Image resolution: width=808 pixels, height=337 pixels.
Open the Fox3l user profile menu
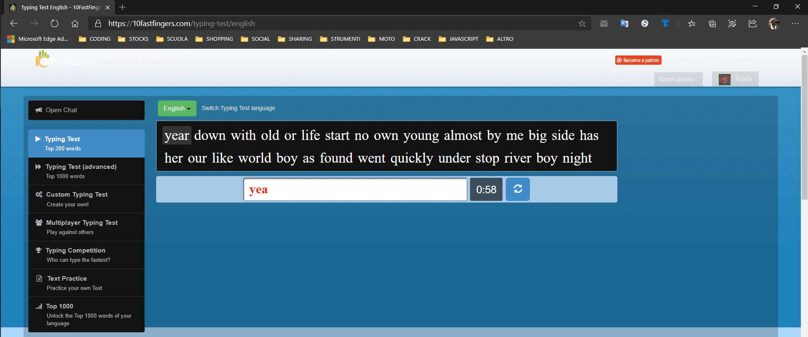pos(735,79)
